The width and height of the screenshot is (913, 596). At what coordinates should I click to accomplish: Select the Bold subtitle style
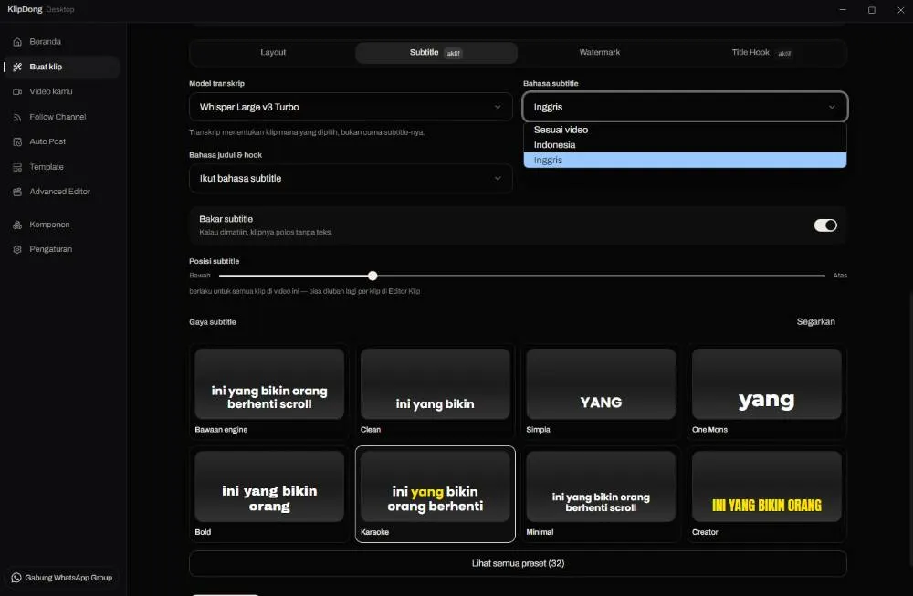click(x=269, y=494)
